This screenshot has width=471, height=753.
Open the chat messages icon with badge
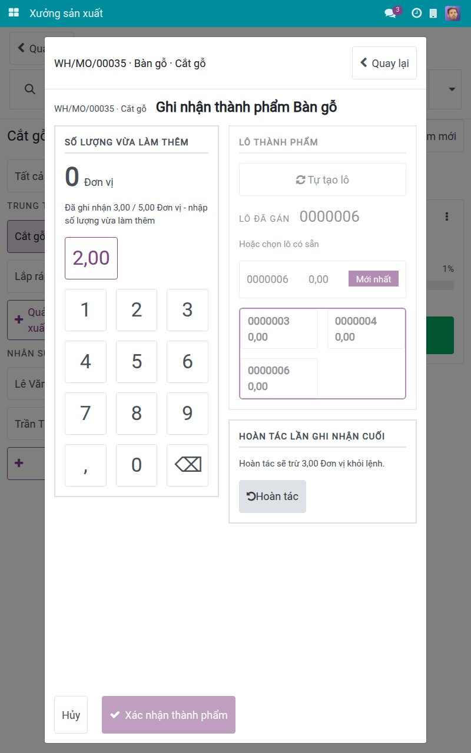[392, 13]
